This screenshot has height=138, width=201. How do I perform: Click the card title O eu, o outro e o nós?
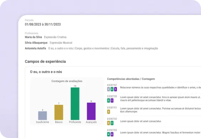tap(46, 72)
